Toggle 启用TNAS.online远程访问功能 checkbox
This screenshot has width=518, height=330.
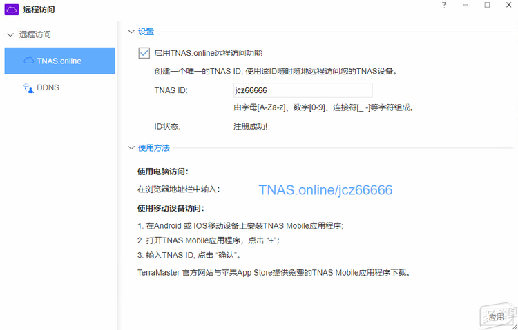click(x=144, y=53)
